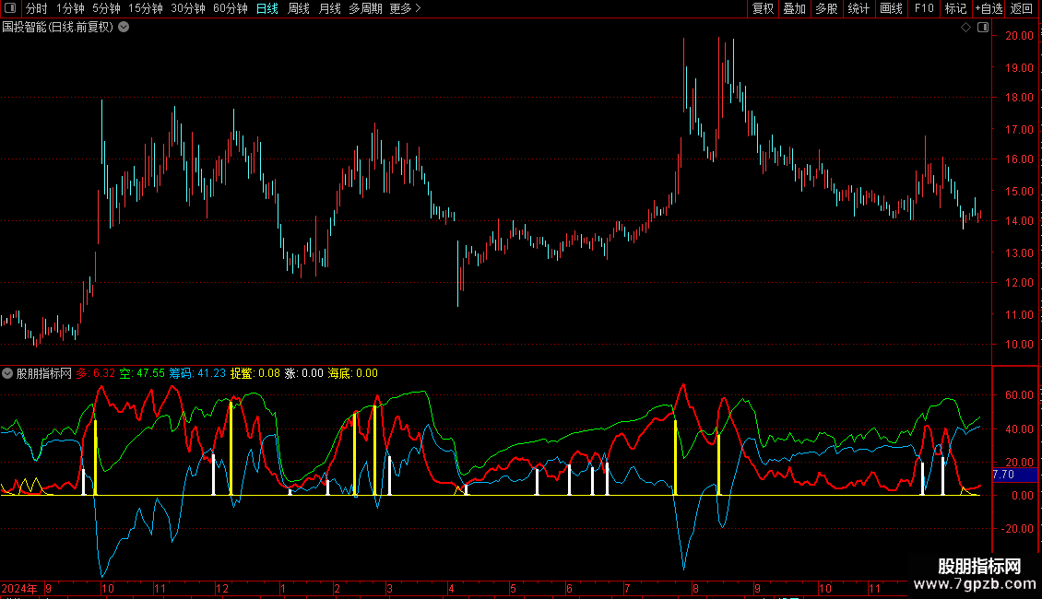Select the 周线 weekly period tab

click(299, 8)
